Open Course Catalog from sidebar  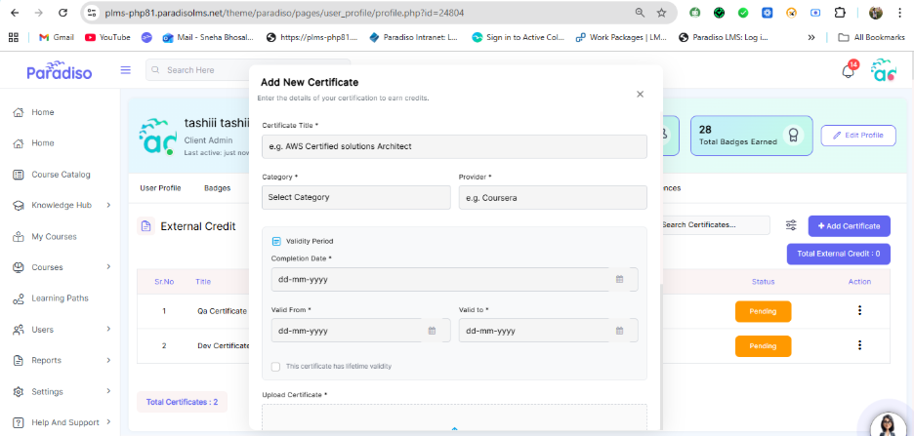[61, 175]
